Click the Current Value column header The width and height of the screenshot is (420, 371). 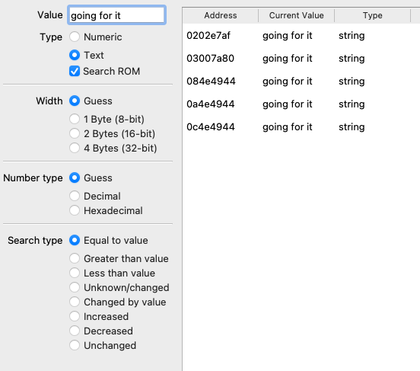point(296,15)
